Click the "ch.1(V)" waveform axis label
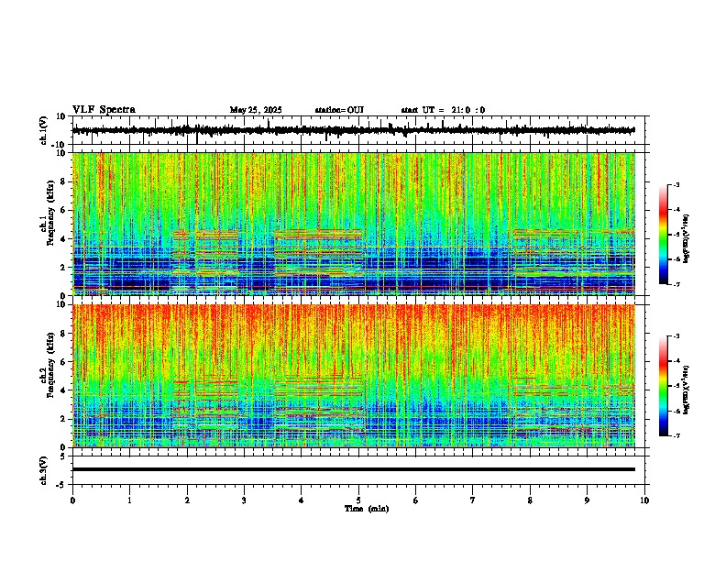Viewport: 726px width, 561px height. coord(44,130)
